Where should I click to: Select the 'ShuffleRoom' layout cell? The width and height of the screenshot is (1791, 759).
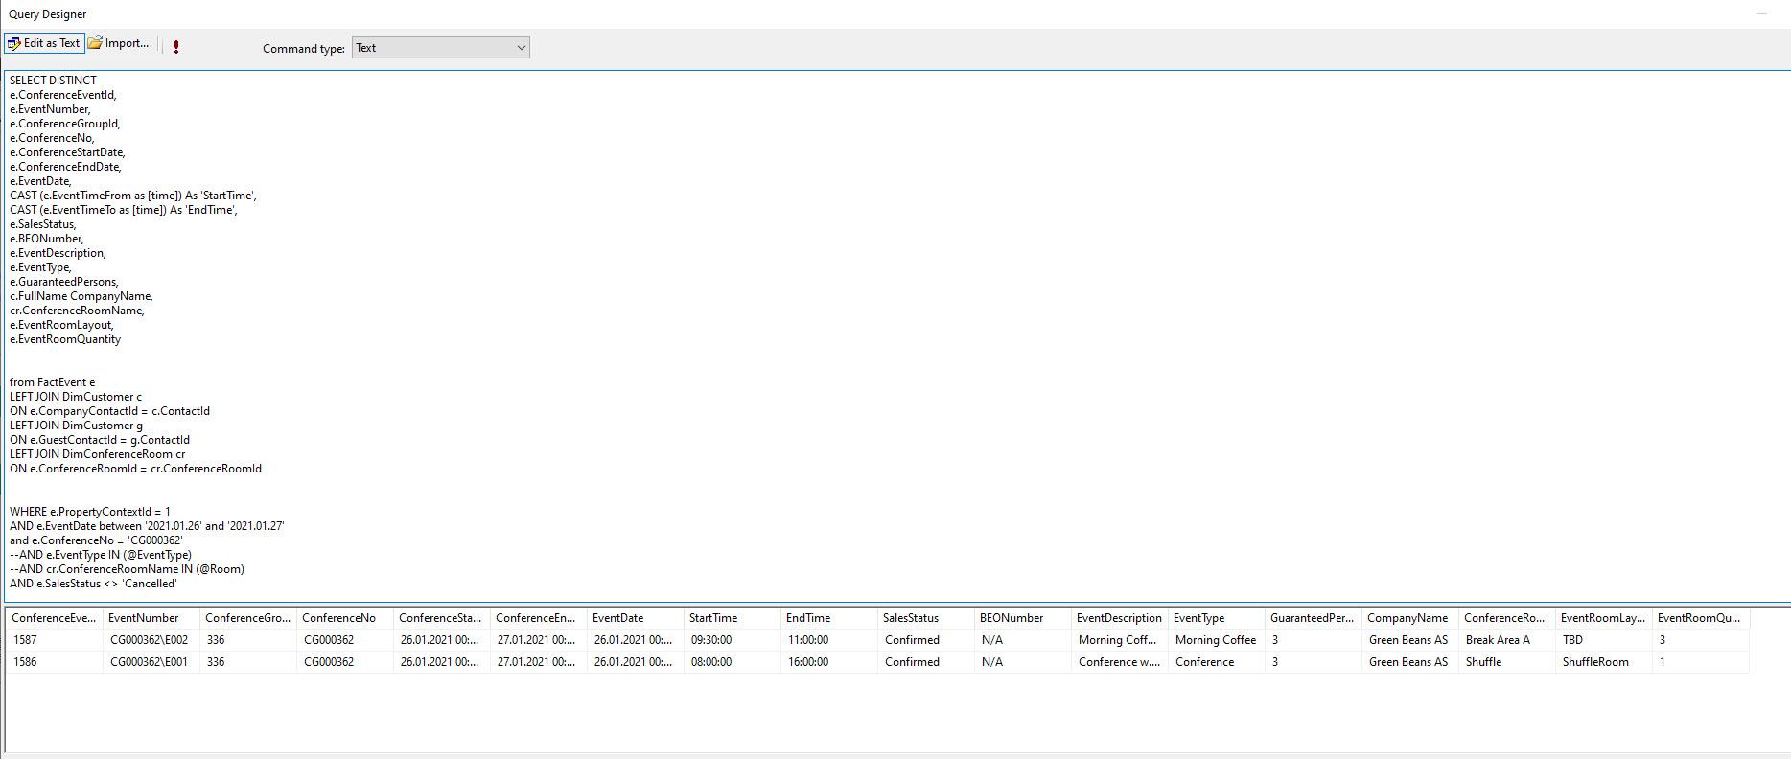point(1604,662)
